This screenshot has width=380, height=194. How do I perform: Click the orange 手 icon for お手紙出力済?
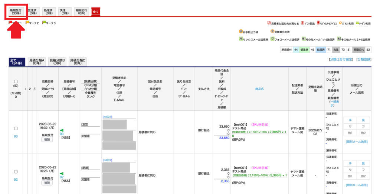coord(241,31)
